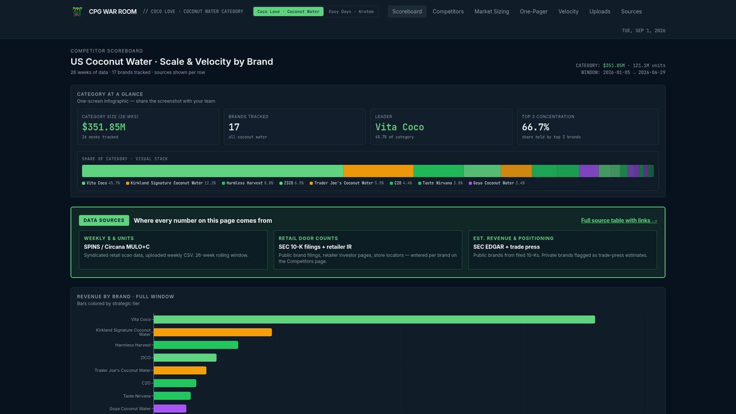Click the Vita Coco segment in share stack
The width and height of the screenshot is (736, 414).
click(212, 171)
